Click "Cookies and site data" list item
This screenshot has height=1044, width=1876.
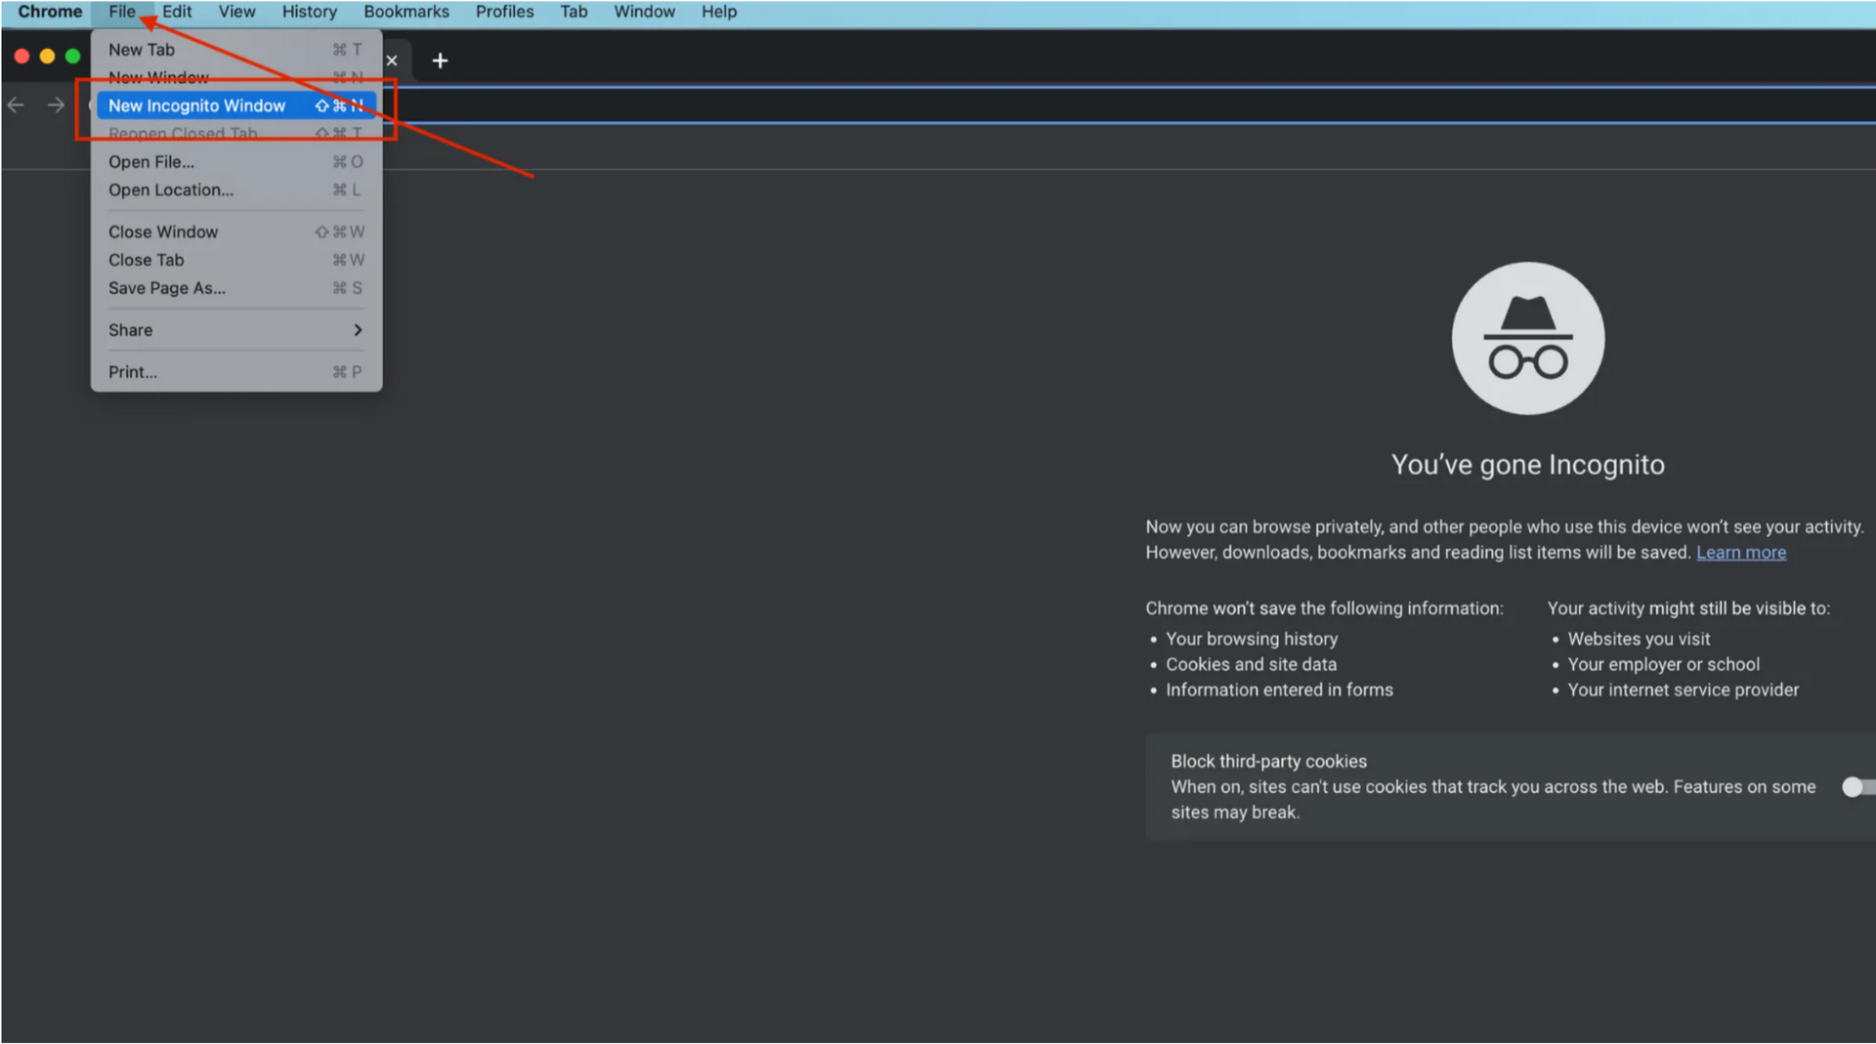(x=1251, y=664)
